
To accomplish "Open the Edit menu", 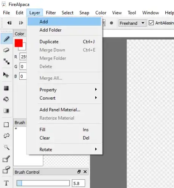I will [20, 13].
